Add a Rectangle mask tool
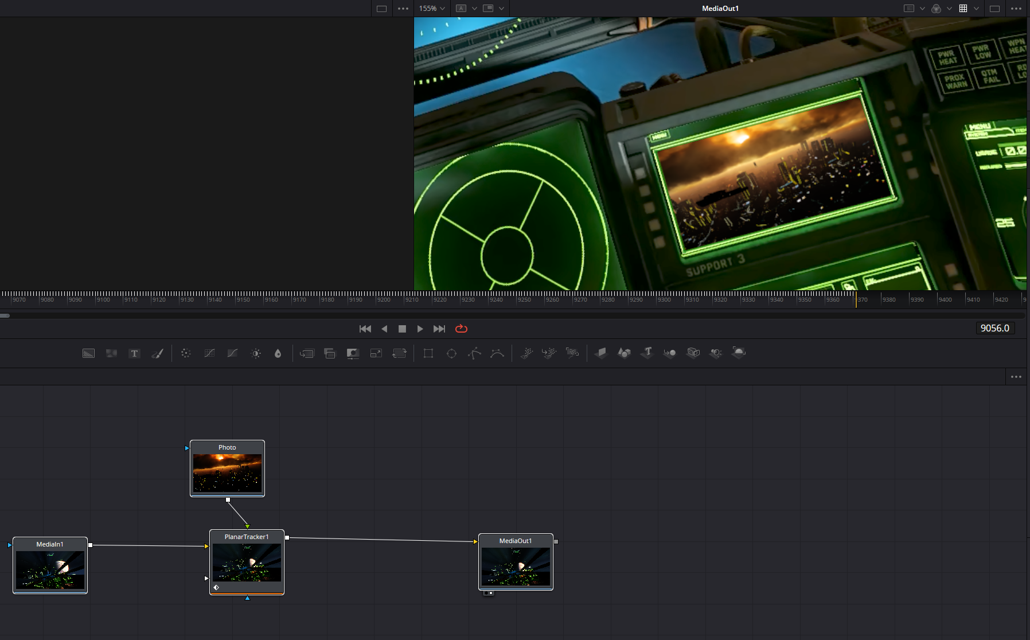 pyautogui.click(x=428, y=353)
